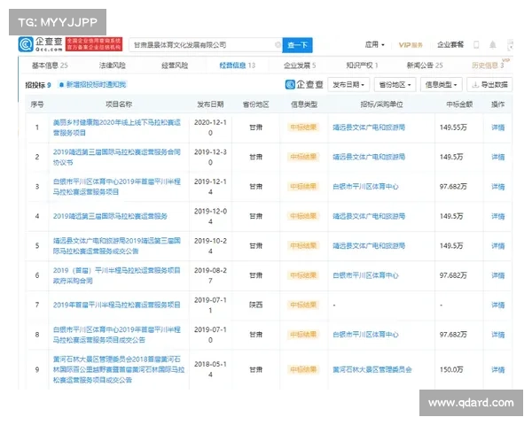
Task: Open the 2019靖远第三届国际马拉松赛运营服务 project link
Action: pyautogui.click(x=110, y=215)
